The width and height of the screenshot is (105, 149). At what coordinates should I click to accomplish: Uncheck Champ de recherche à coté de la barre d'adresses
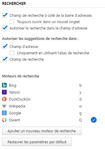[x=4, y=15]
